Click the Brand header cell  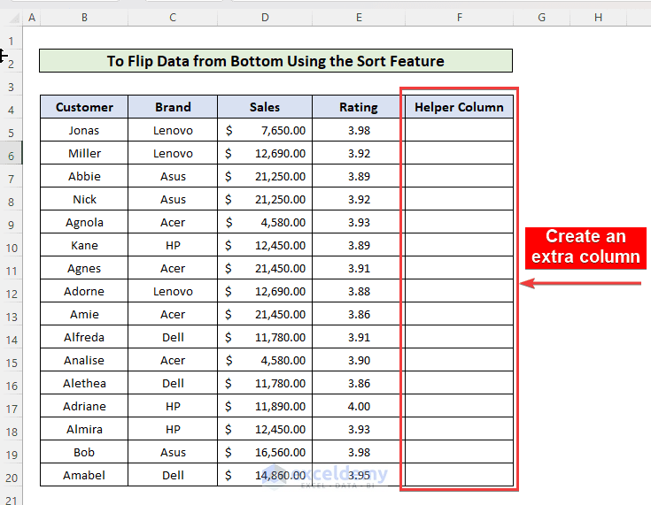click(x=173, y=107)
